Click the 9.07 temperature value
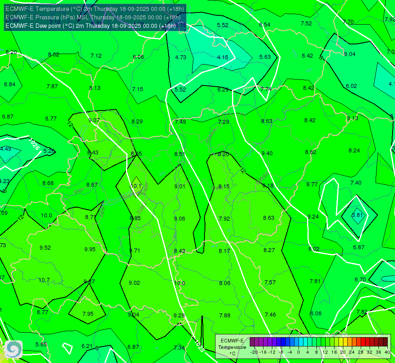Screen dimensions: 395x363 pos(94,121)
